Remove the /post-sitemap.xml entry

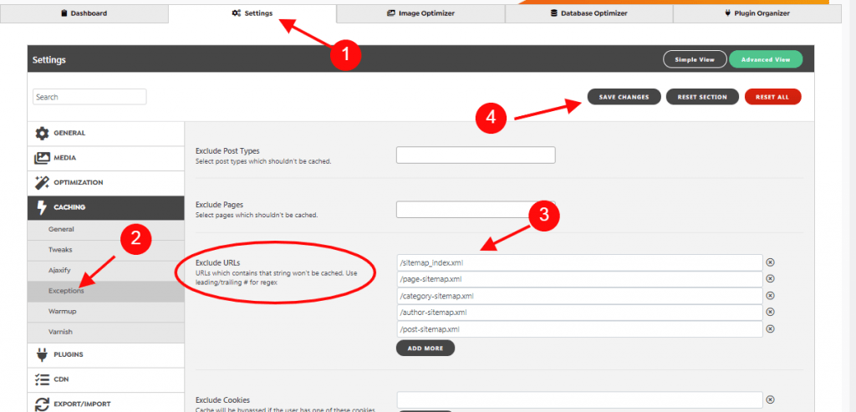click(x=770, y=328)
